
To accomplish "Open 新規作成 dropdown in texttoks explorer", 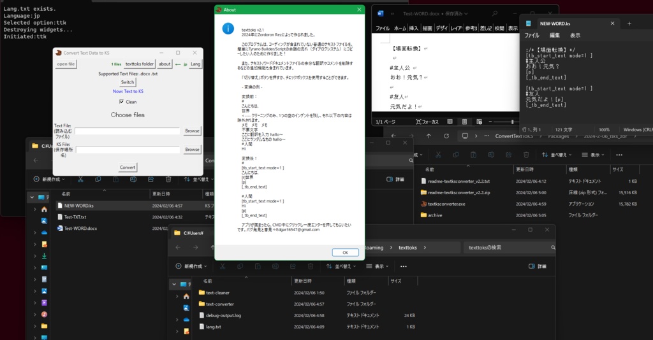I will point(191,266).
